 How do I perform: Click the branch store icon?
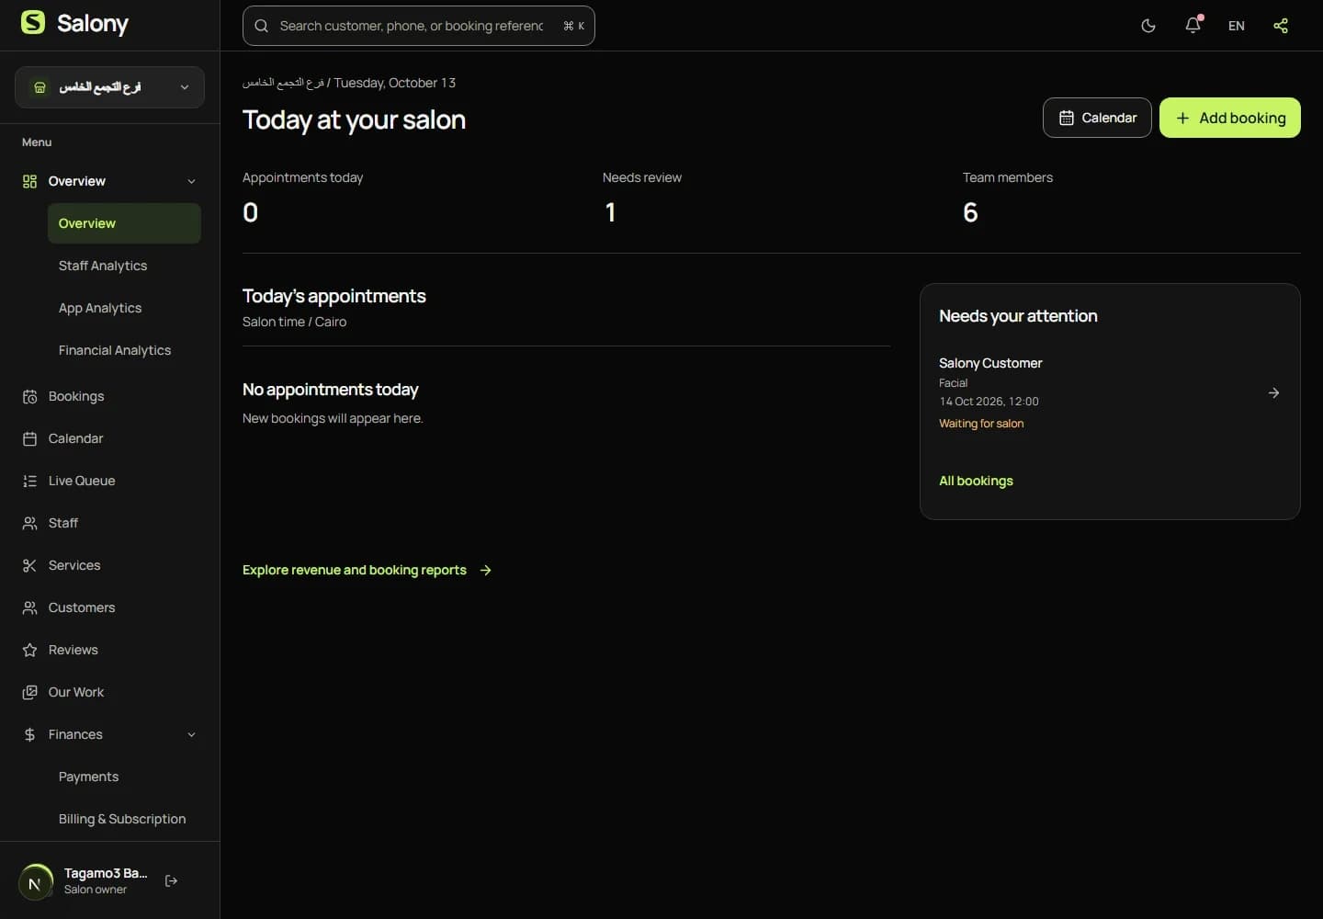click(x=40, y=87)
